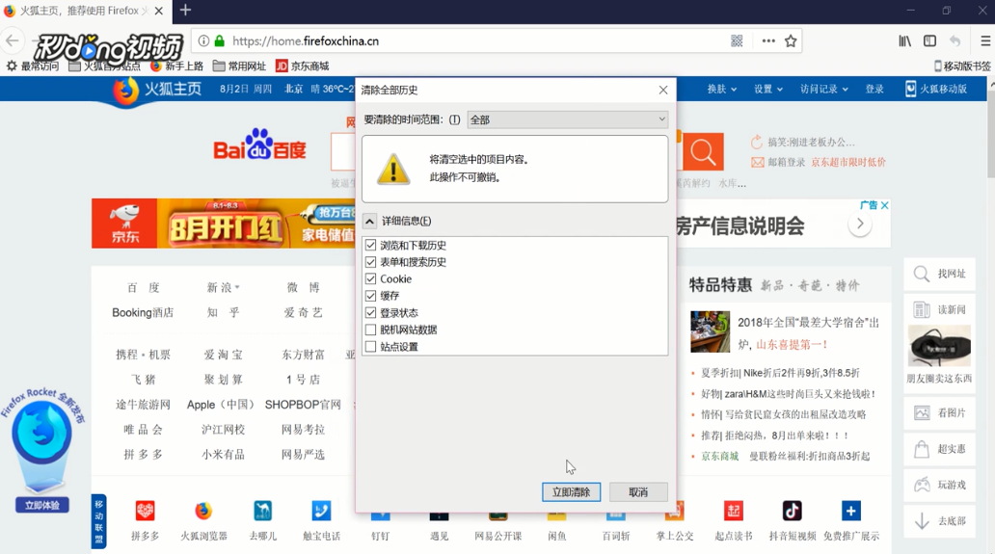Viewport: 995px width, 554px height.
Task: Open the 京东商城 bookmark
Action: point(302,66)
